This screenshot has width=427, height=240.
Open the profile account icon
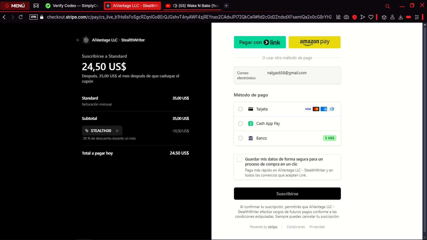pyautogui.click(x=392, y=17)
